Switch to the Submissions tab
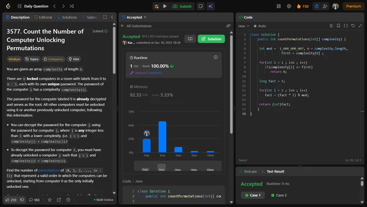Screen dimensions: 367x207 coord(90,17)
